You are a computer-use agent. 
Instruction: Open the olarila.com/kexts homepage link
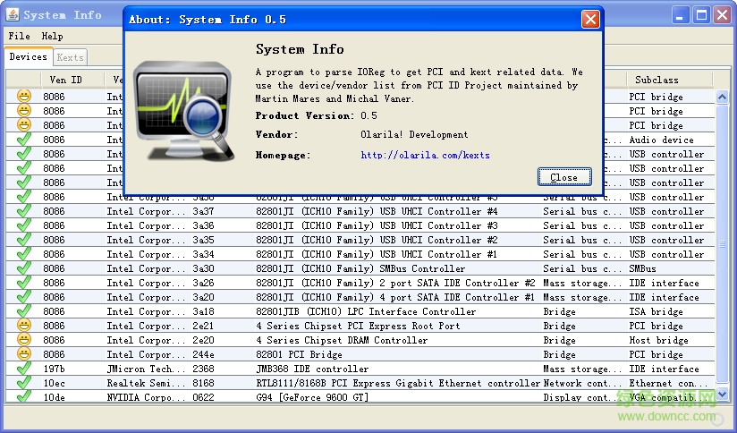tap(425, 155)
